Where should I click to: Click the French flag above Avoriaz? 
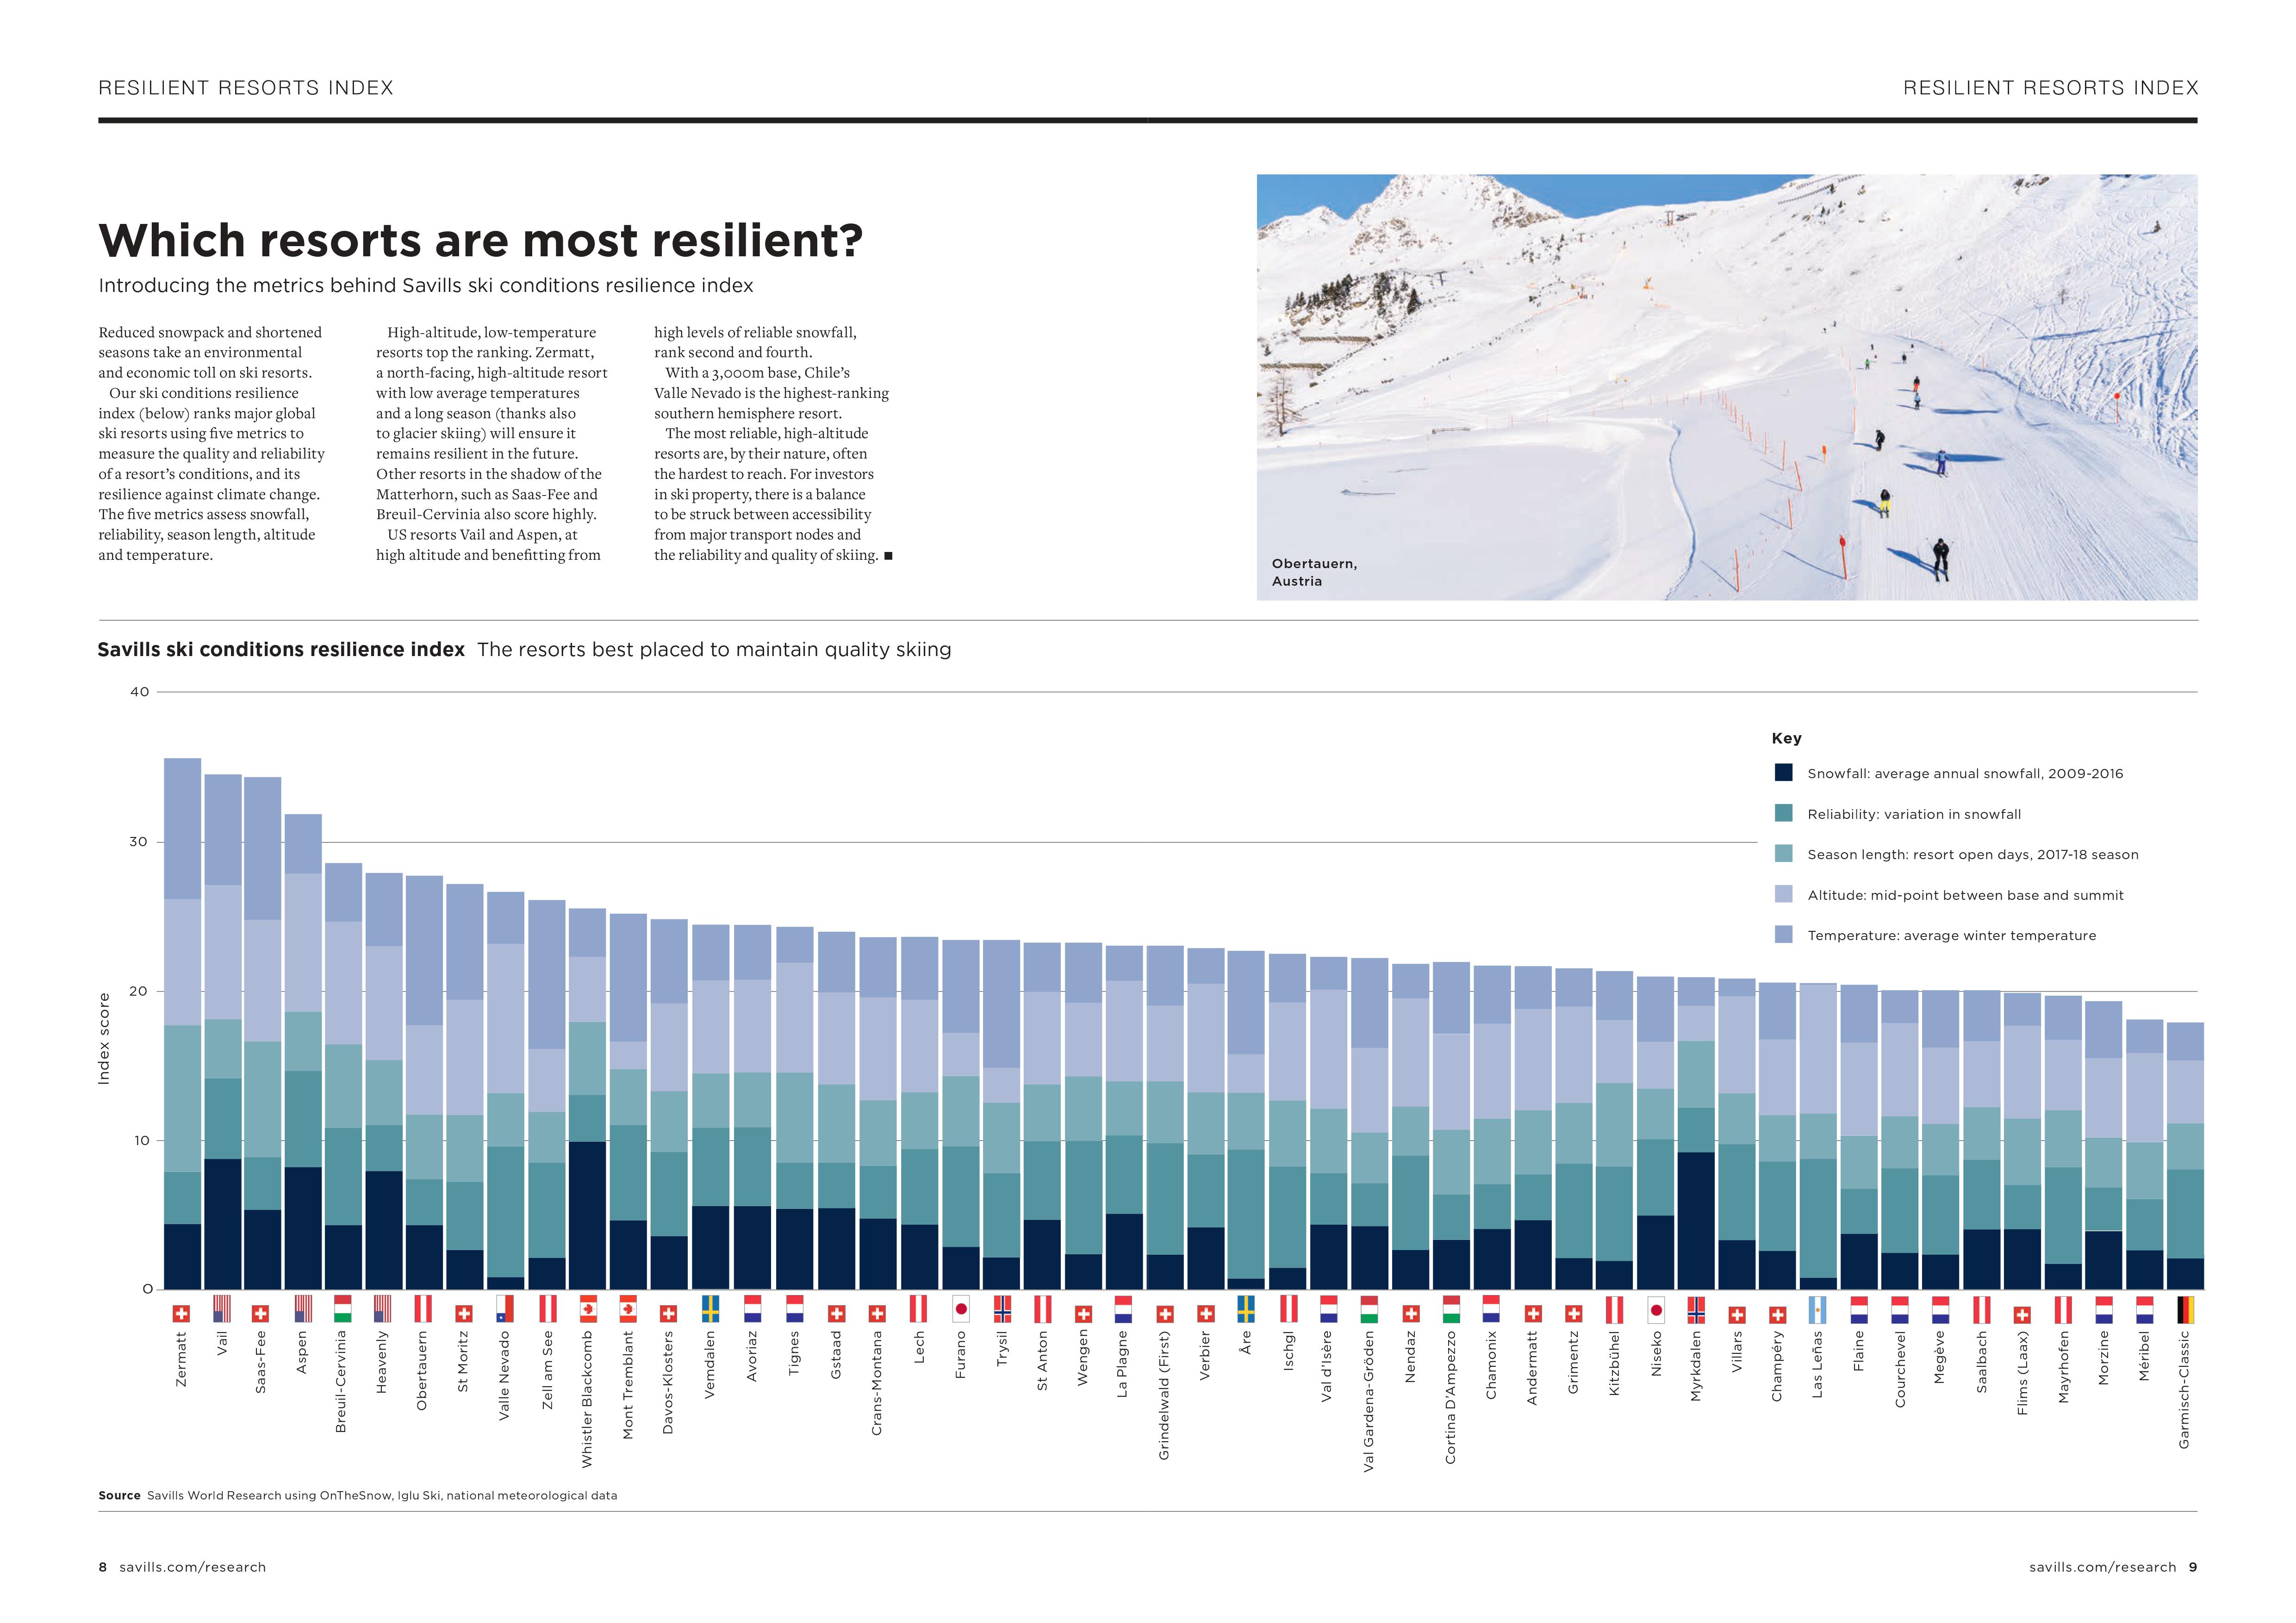coord(753,1309)
